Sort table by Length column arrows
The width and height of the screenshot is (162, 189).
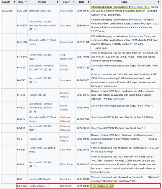(x=14, y=2)
